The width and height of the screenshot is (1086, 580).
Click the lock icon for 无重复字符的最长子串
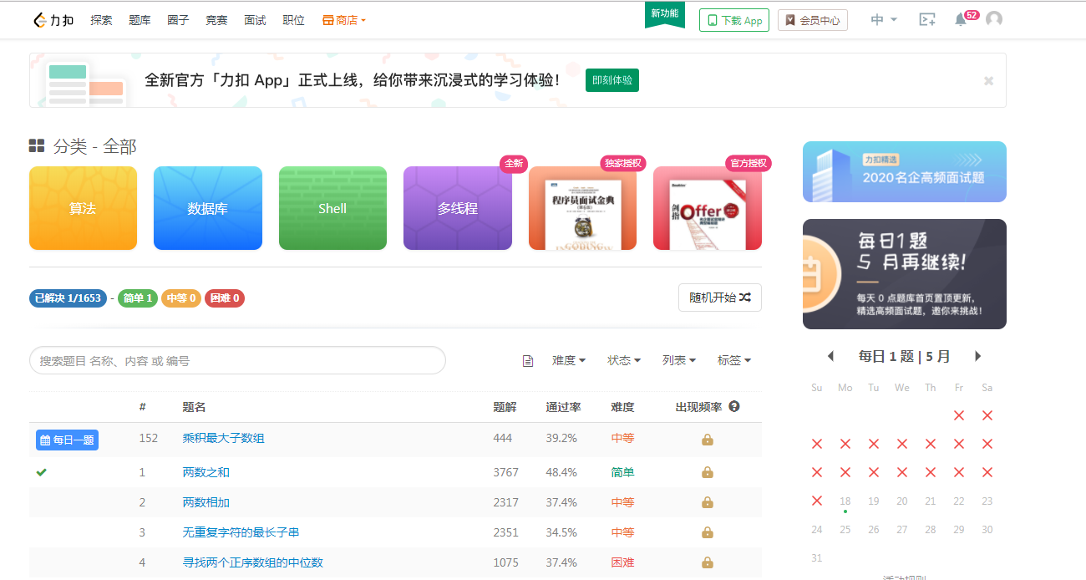(708, 532)
